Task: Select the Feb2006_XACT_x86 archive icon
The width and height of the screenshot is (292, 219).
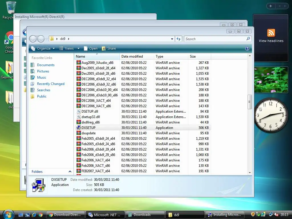Action: (79, 165)
